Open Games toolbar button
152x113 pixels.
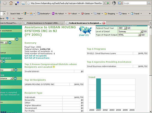tap(85, 14)
